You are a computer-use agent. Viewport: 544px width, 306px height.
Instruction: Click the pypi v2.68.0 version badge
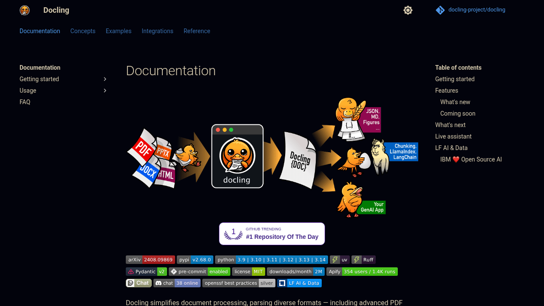[195, 260]
